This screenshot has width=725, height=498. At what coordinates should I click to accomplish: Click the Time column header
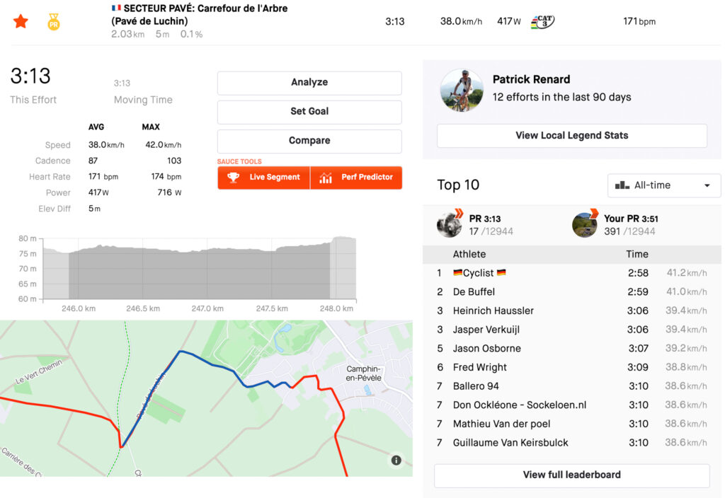click(637, 255)
